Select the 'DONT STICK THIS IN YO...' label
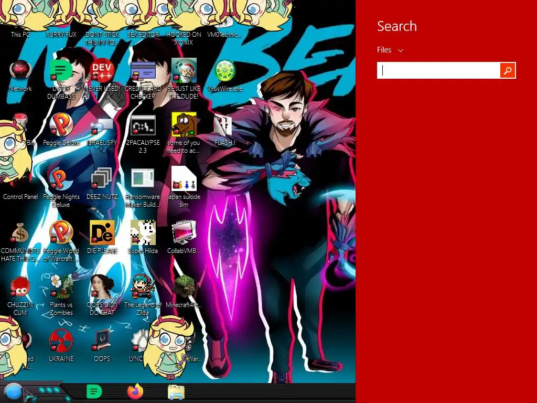 [102, 38]
